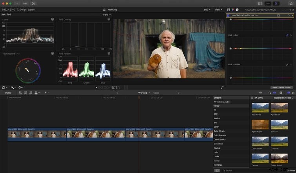Go forward in timeline history arrow
The width and height of the screenshot is (296, 173).
179,93
